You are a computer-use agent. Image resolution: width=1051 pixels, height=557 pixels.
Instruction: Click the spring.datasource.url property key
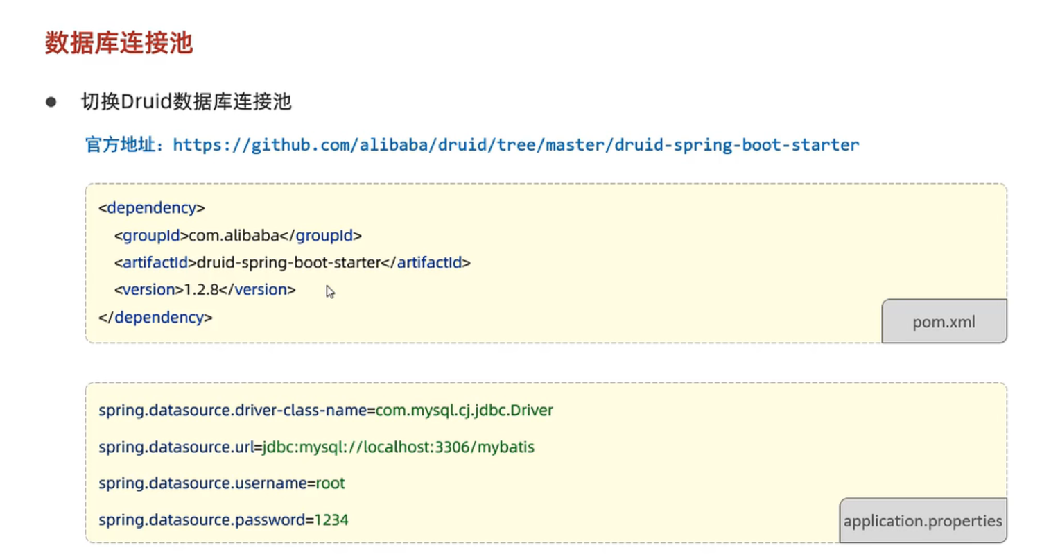click(176, 447)
